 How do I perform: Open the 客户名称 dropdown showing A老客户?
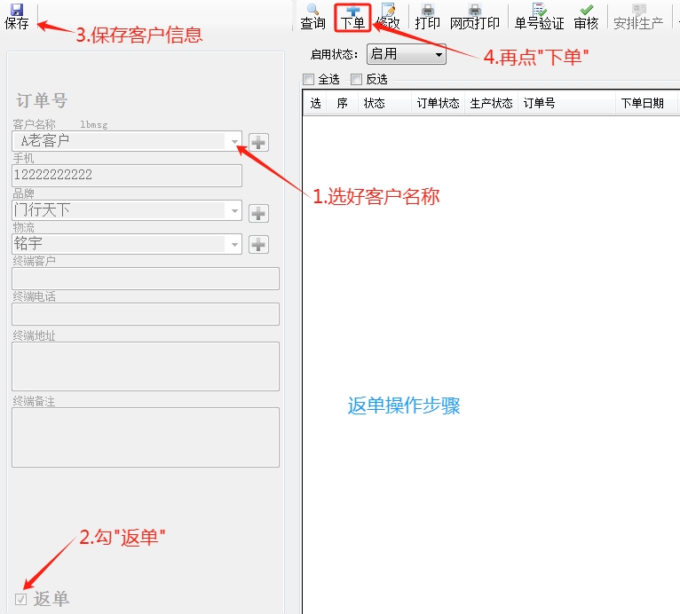pos(233,141)
